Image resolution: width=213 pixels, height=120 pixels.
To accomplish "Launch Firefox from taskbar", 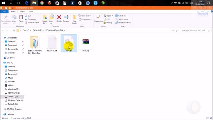I will click(x=50, y=3).
